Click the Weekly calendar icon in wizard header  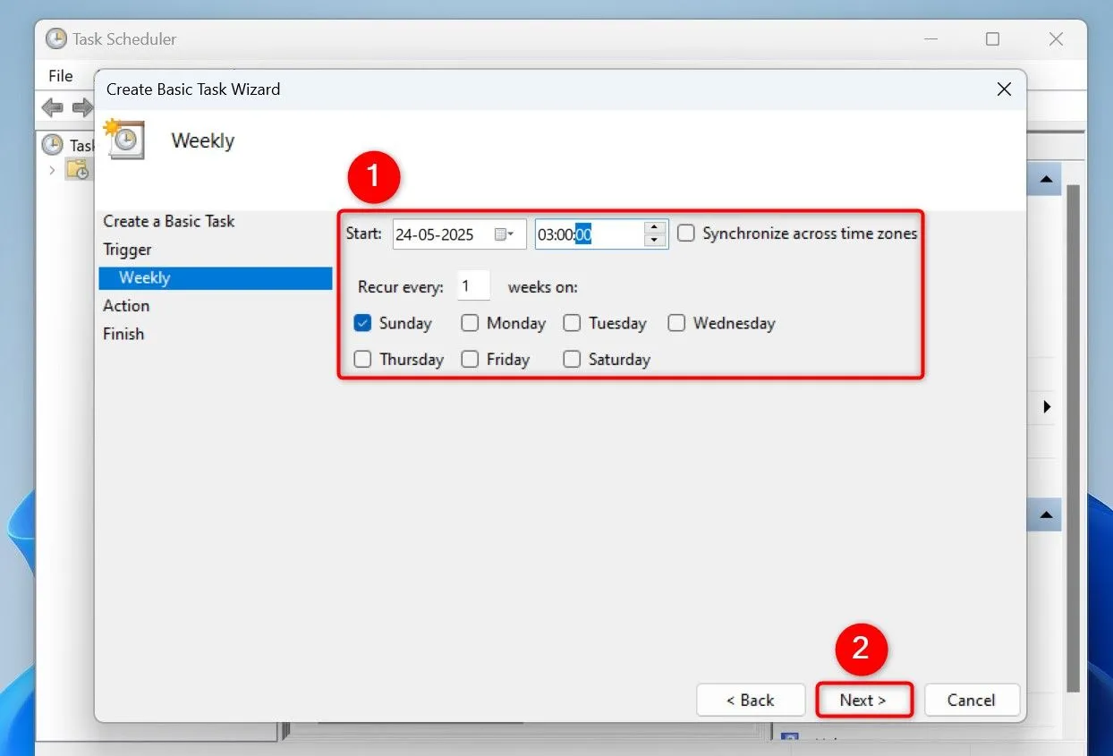(123, 140)
